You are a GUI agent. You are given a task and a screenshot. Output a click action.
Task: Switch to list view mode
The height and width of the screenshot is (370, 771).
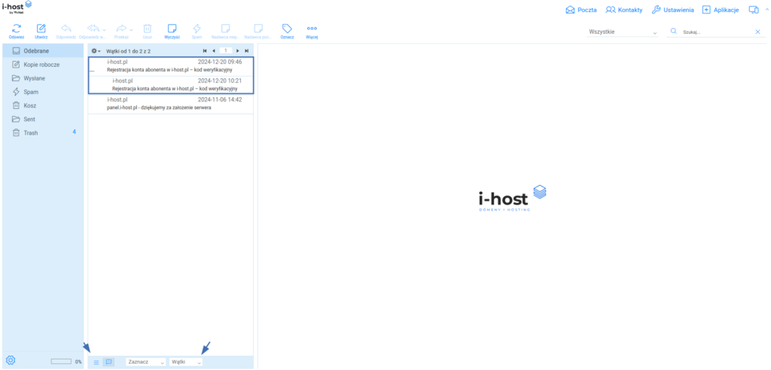coord(96,362)
